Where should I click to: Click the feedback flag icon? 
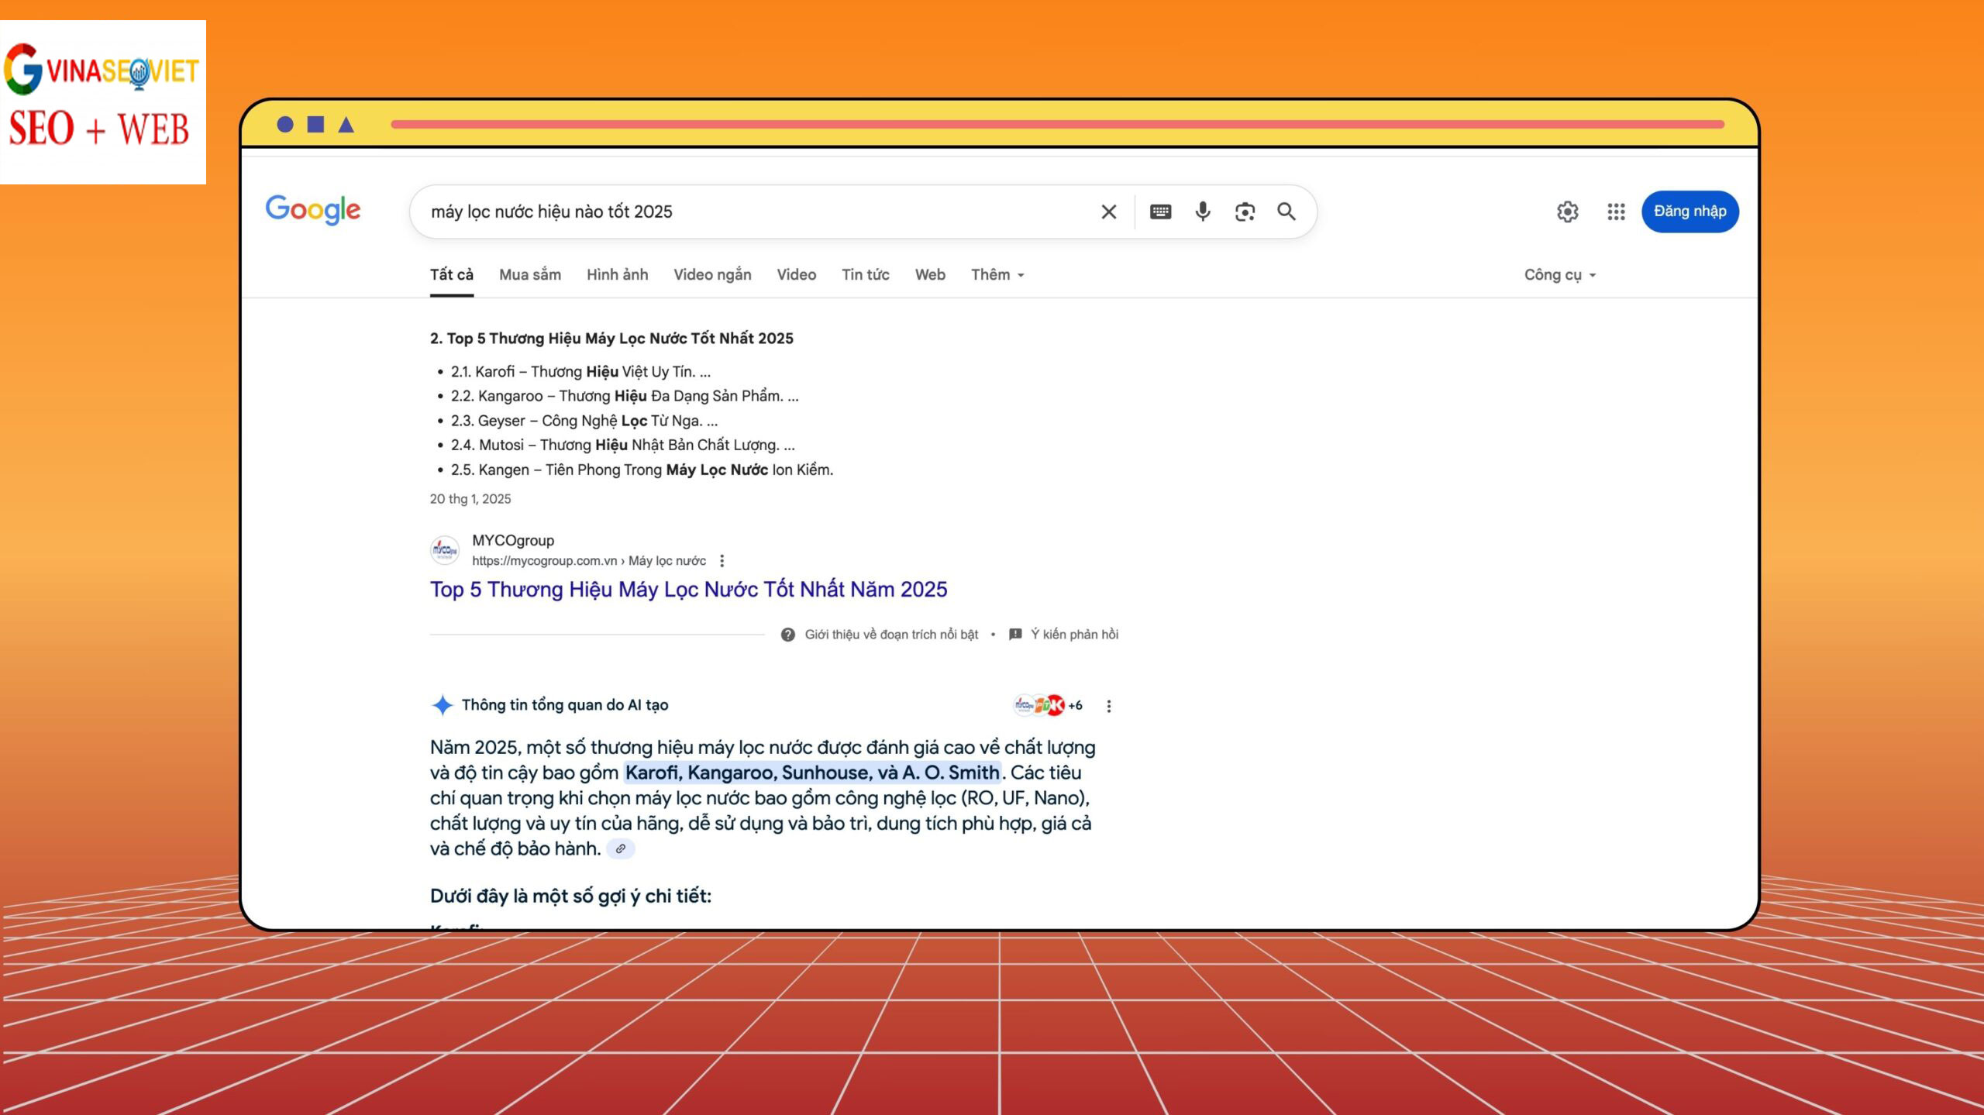tap(1015, 634)
